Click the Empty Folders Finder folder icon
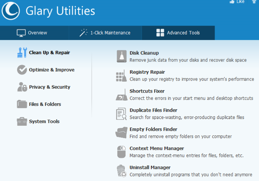The image size is (259, 181). [121, 133]
